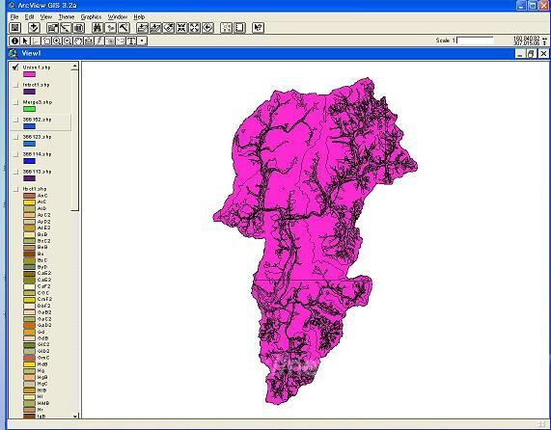Viewport: 551px width, 430px height.
Task: Select the Union1.shp theme name
Action: [37, 67]
